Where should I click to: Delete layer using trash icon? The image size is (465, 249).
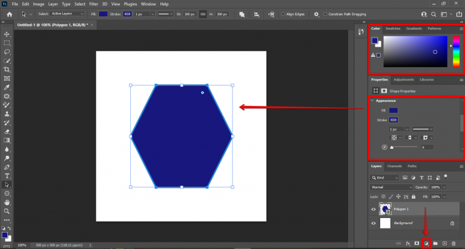pyautogui.click(x=453, y=243)
